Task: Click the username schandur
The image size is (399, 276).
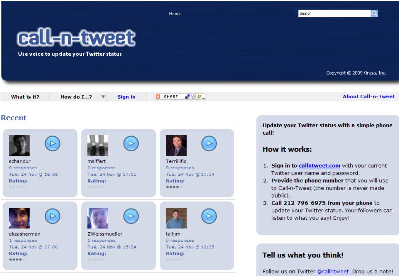Action: (x=20, y=161)
